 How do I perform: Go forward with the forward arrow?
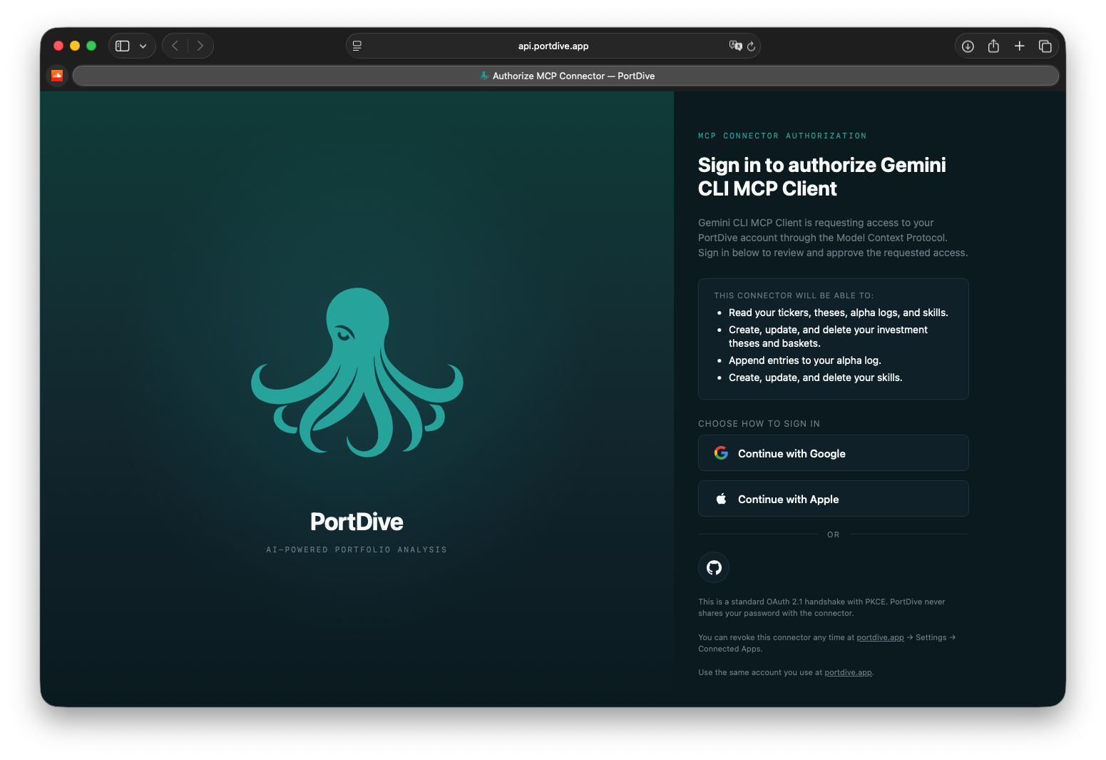[200, 46]
